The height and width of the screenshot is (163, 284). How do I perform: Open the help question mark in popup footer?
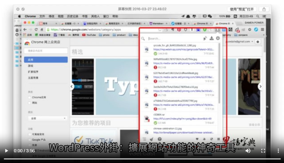click(160, 139)
